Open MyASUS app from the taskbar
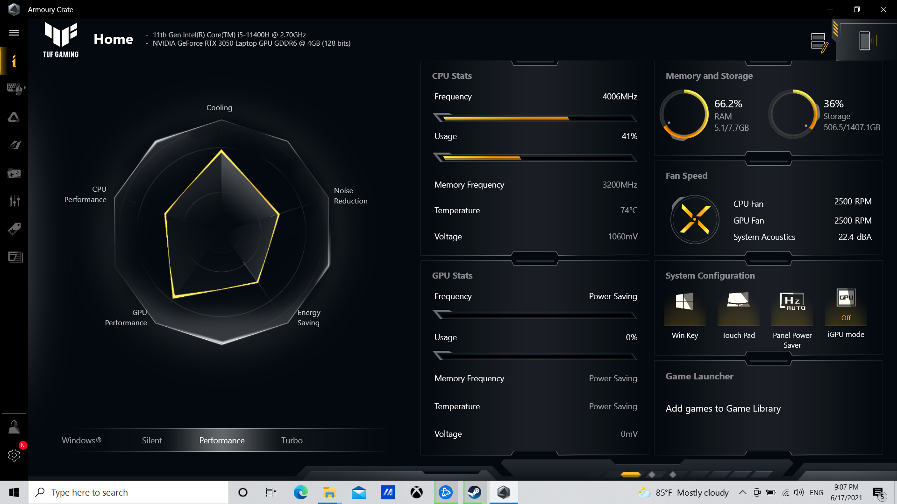Image resolution: width=897 pixels, height=504 pixels. 387,492
